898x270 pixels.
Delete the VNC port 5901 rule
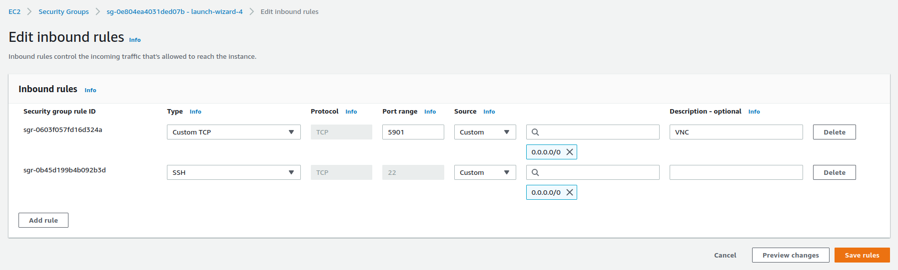(834, 132)
